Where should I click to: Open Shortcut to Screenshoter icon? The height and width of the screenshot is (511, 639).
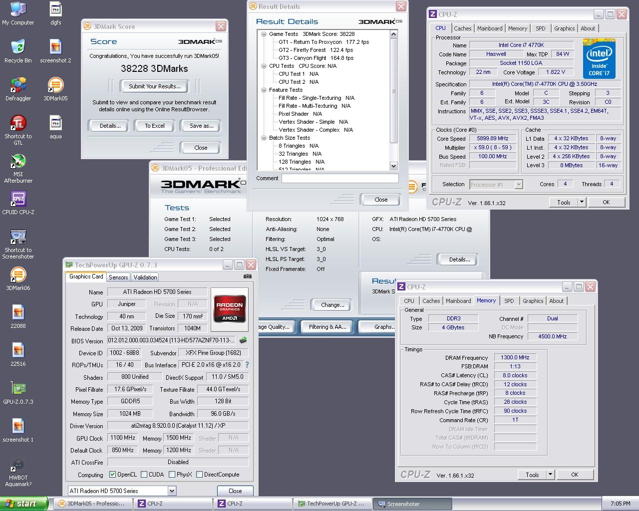(18, 244)
